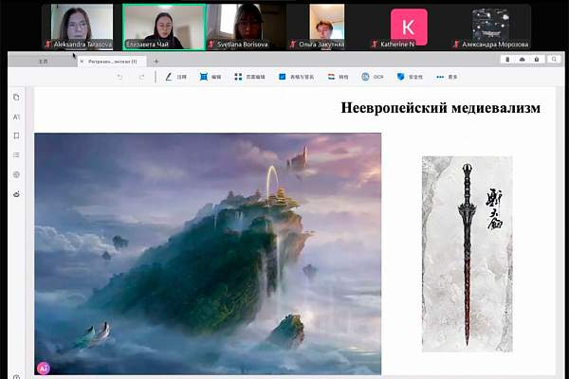
Task: Add a new tab with plus button
Action: point(156,62)
